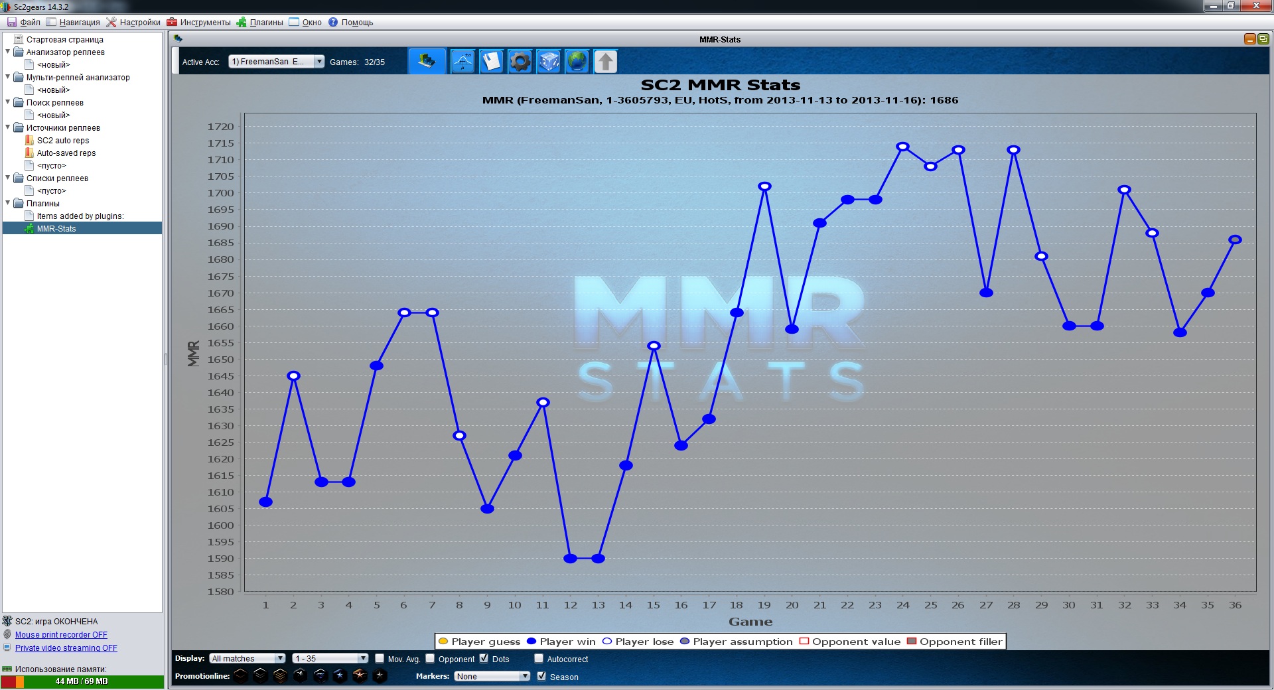Open the Стартовая страница tree item
1274x690 pixels.
pos(64,39)
